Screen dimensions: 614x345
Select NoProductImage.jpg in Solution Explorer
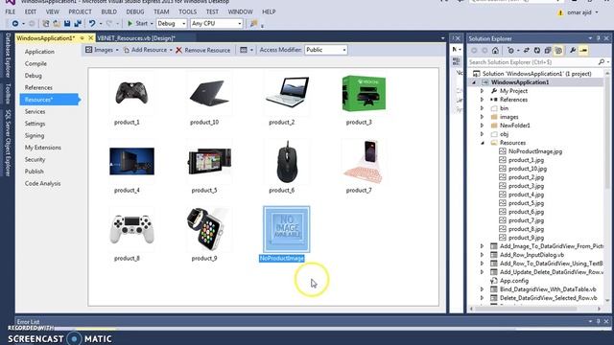(x=535, y=151)
